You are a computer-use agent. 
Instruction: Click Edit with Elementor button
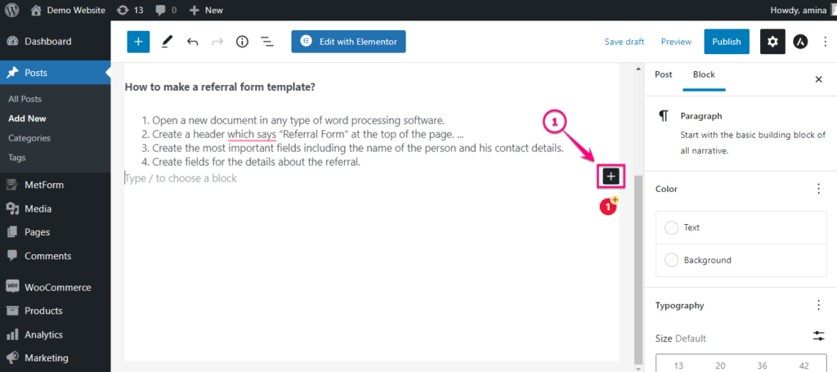(x=348, y=42)
